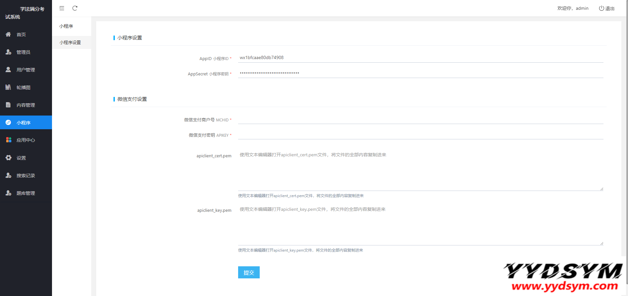This screenshot has width=628, height=296.
Task: Focus the AppID 小程序ID input field
Action: point(420,58)
